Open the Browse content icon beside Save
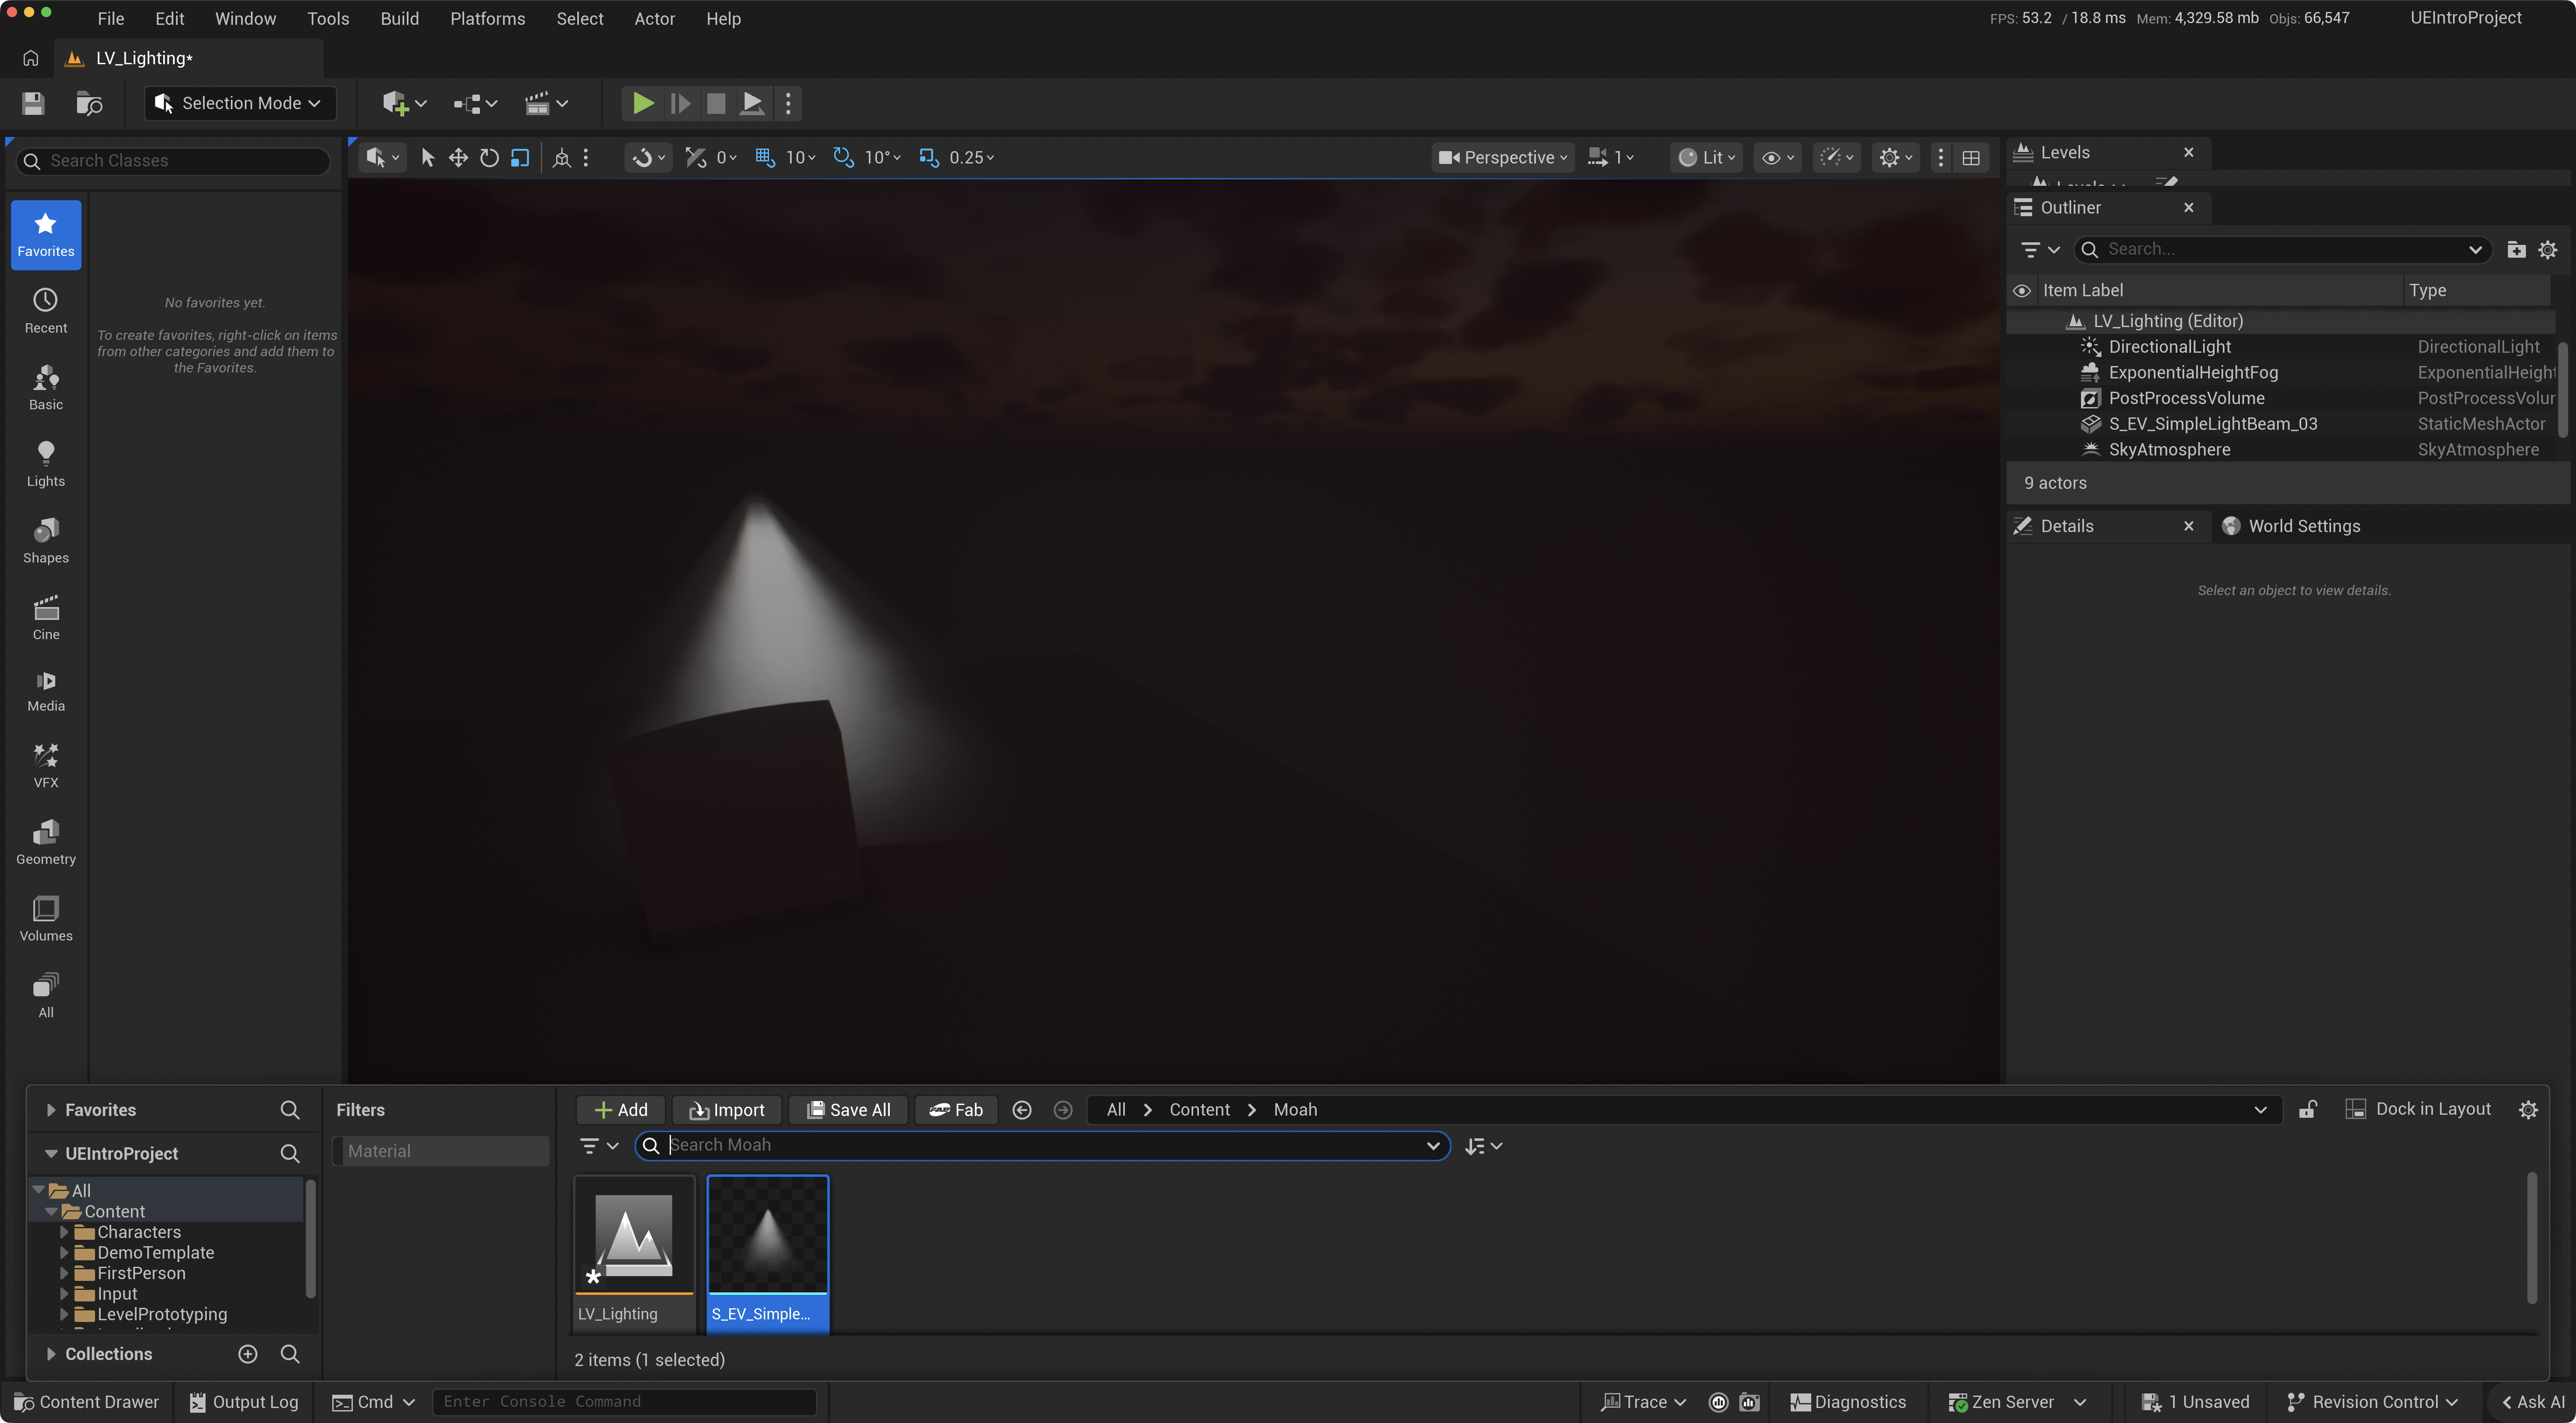This screenshot has height=1423, width=2576. pos(89,103)
